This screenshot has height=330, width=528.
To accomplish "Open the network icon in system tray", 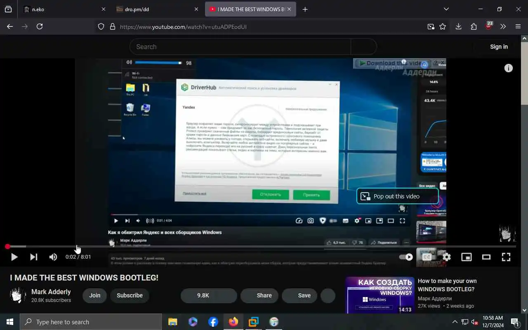I will click(464, 322).
